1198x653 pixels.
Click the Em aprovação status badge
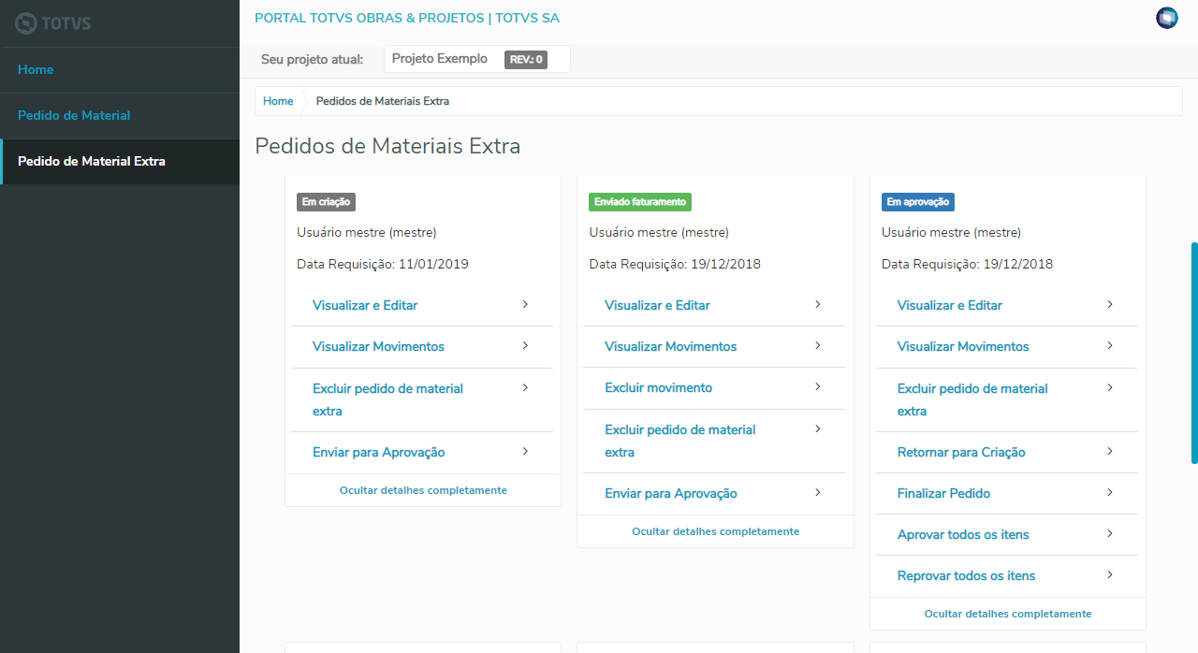(x=918, y=202)
